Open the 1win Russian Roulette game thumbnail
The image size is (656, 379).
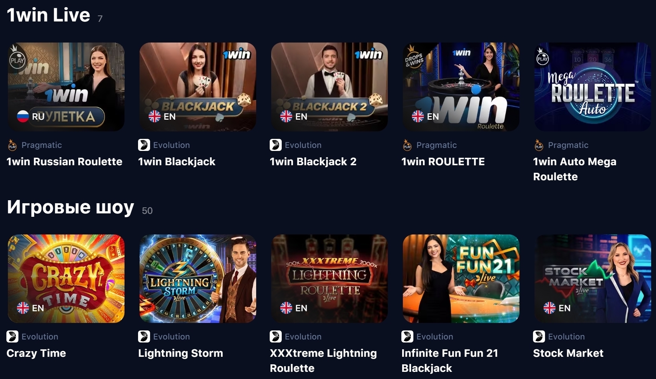pos(66,87)
